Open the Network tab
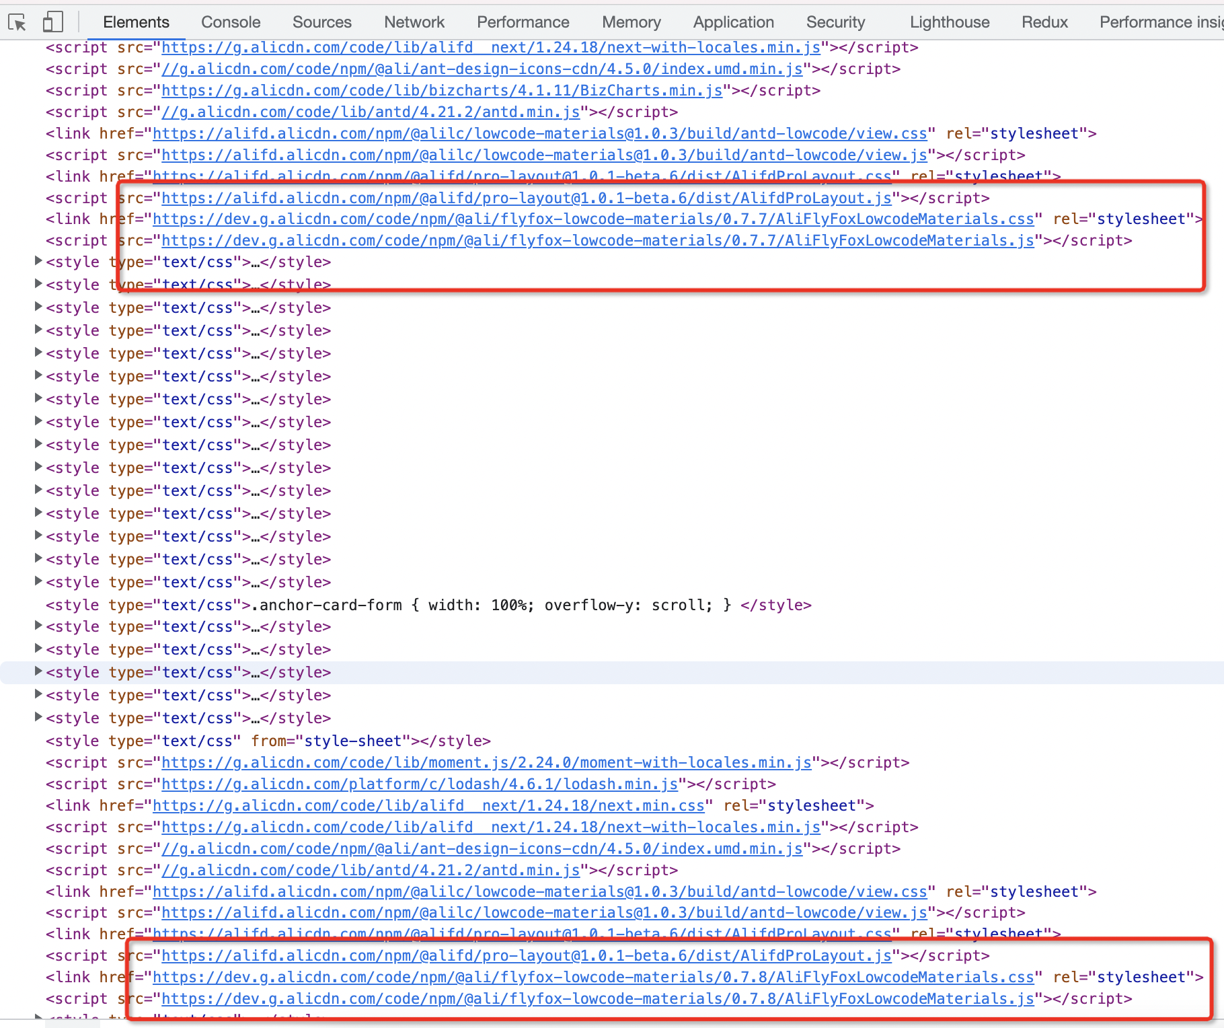Image resolution: width=1224 pixels, height=1028 pixels. 414,22
